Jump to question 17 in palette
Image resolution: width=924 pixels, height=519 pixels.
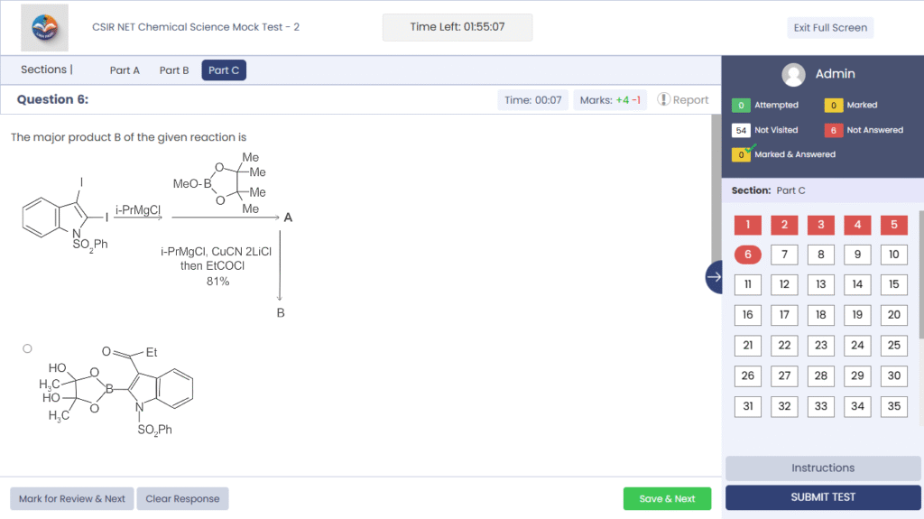(x=784, y=315)
